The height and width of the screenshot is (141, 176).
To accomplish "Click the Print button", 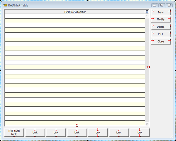I will pyautogui.click(x=161, y=34).
